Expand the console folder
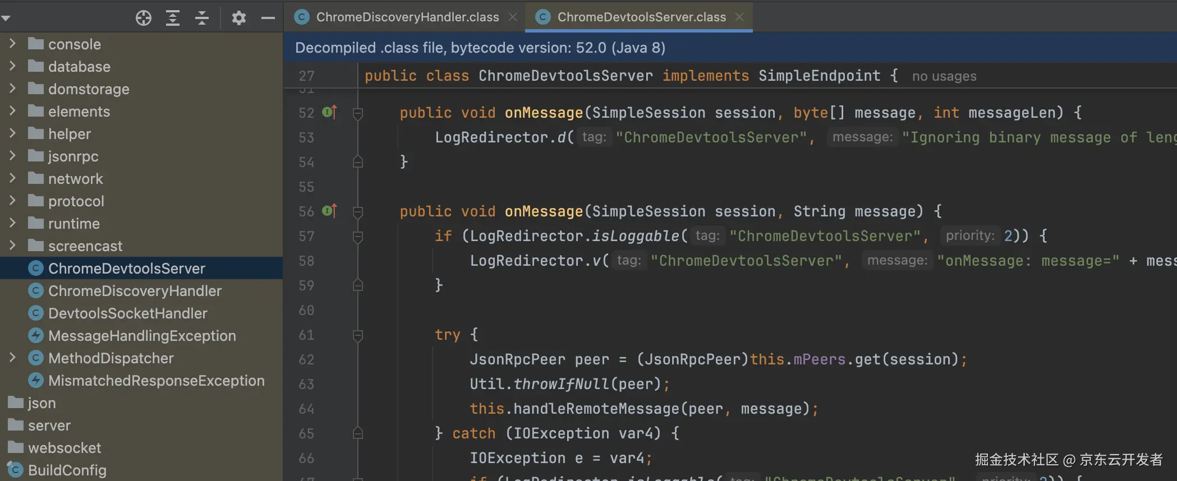This screenshot has height=481, width=1177. tap(12, 44)
